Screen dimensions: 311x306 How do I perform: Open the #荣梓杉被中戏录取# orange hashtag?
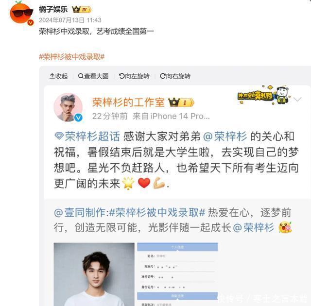pyautogui.click(x=71, y=57)
